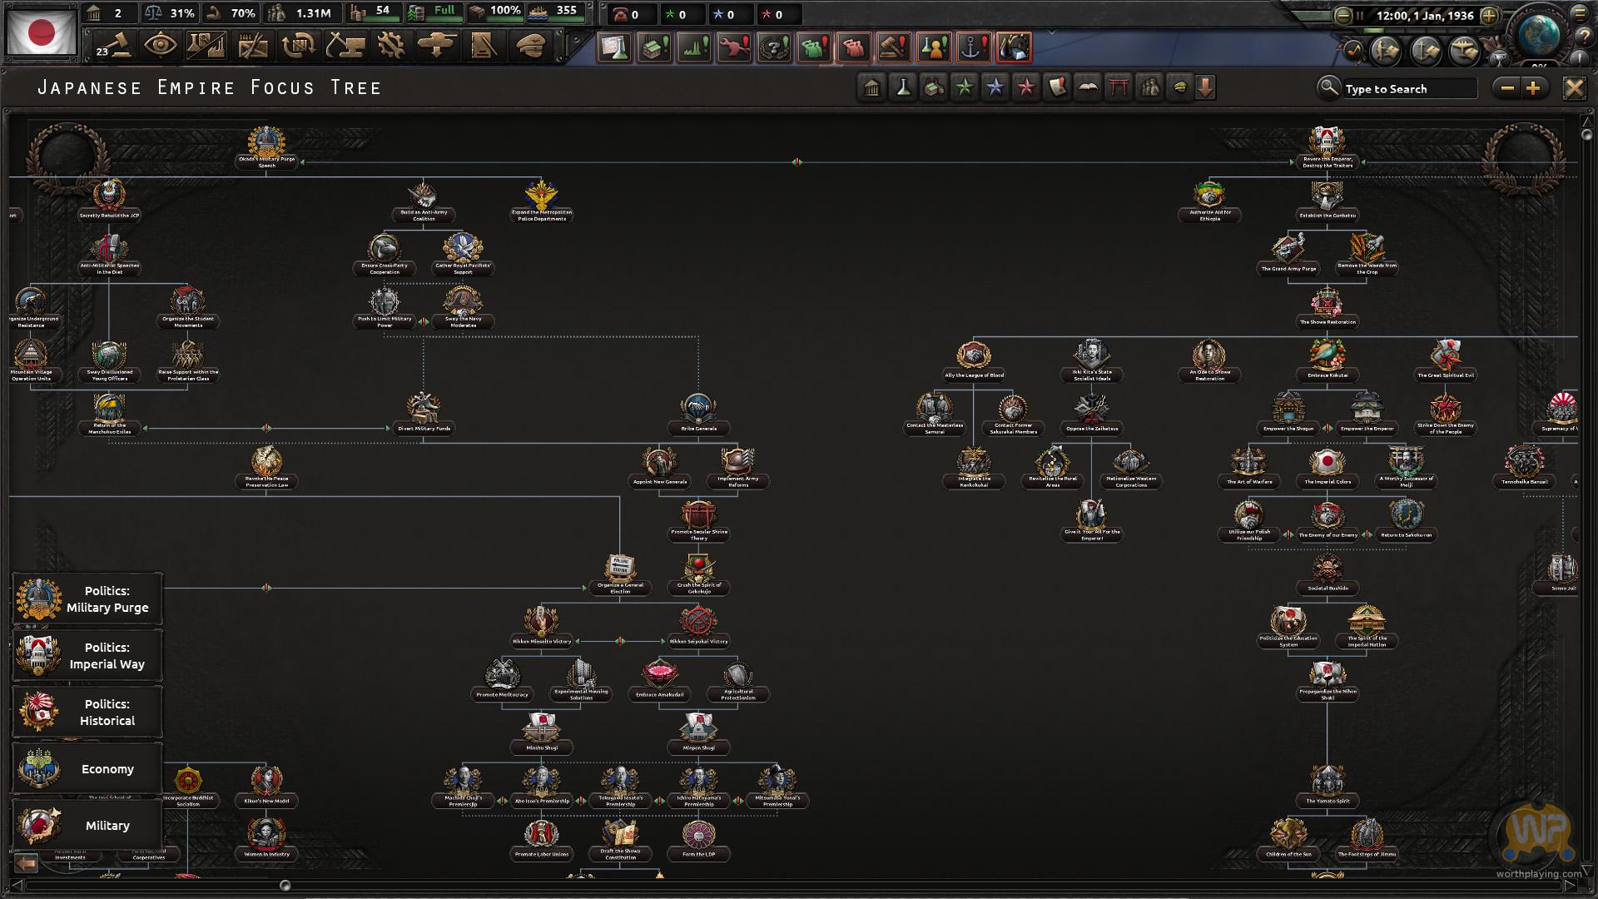Select Secretly Rebuild the JCP focus
Screen dimensions: 1598x899
coord(109,197)
